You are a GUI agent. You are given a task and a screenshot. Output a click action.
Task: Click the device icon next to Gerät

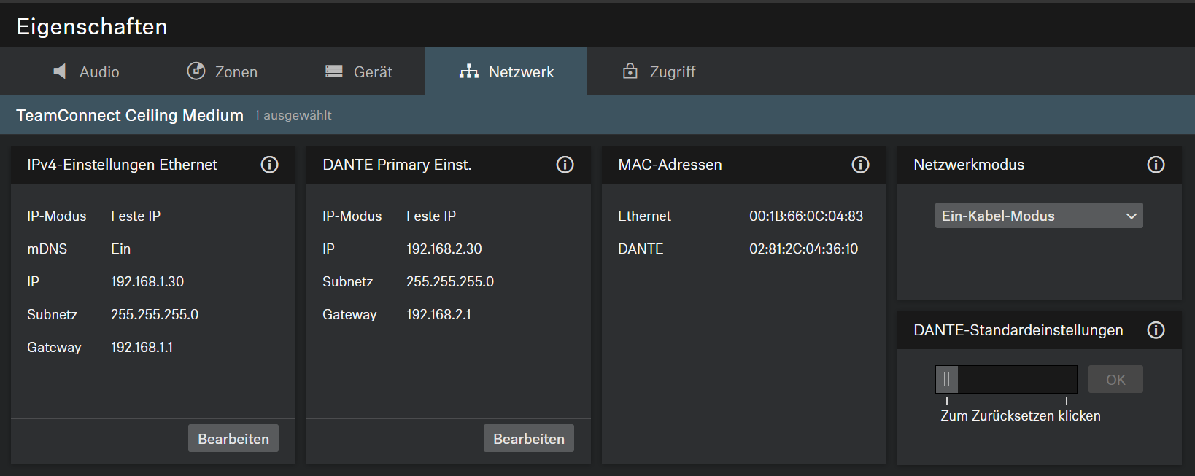pyautogui.click(x=334, y=71)
